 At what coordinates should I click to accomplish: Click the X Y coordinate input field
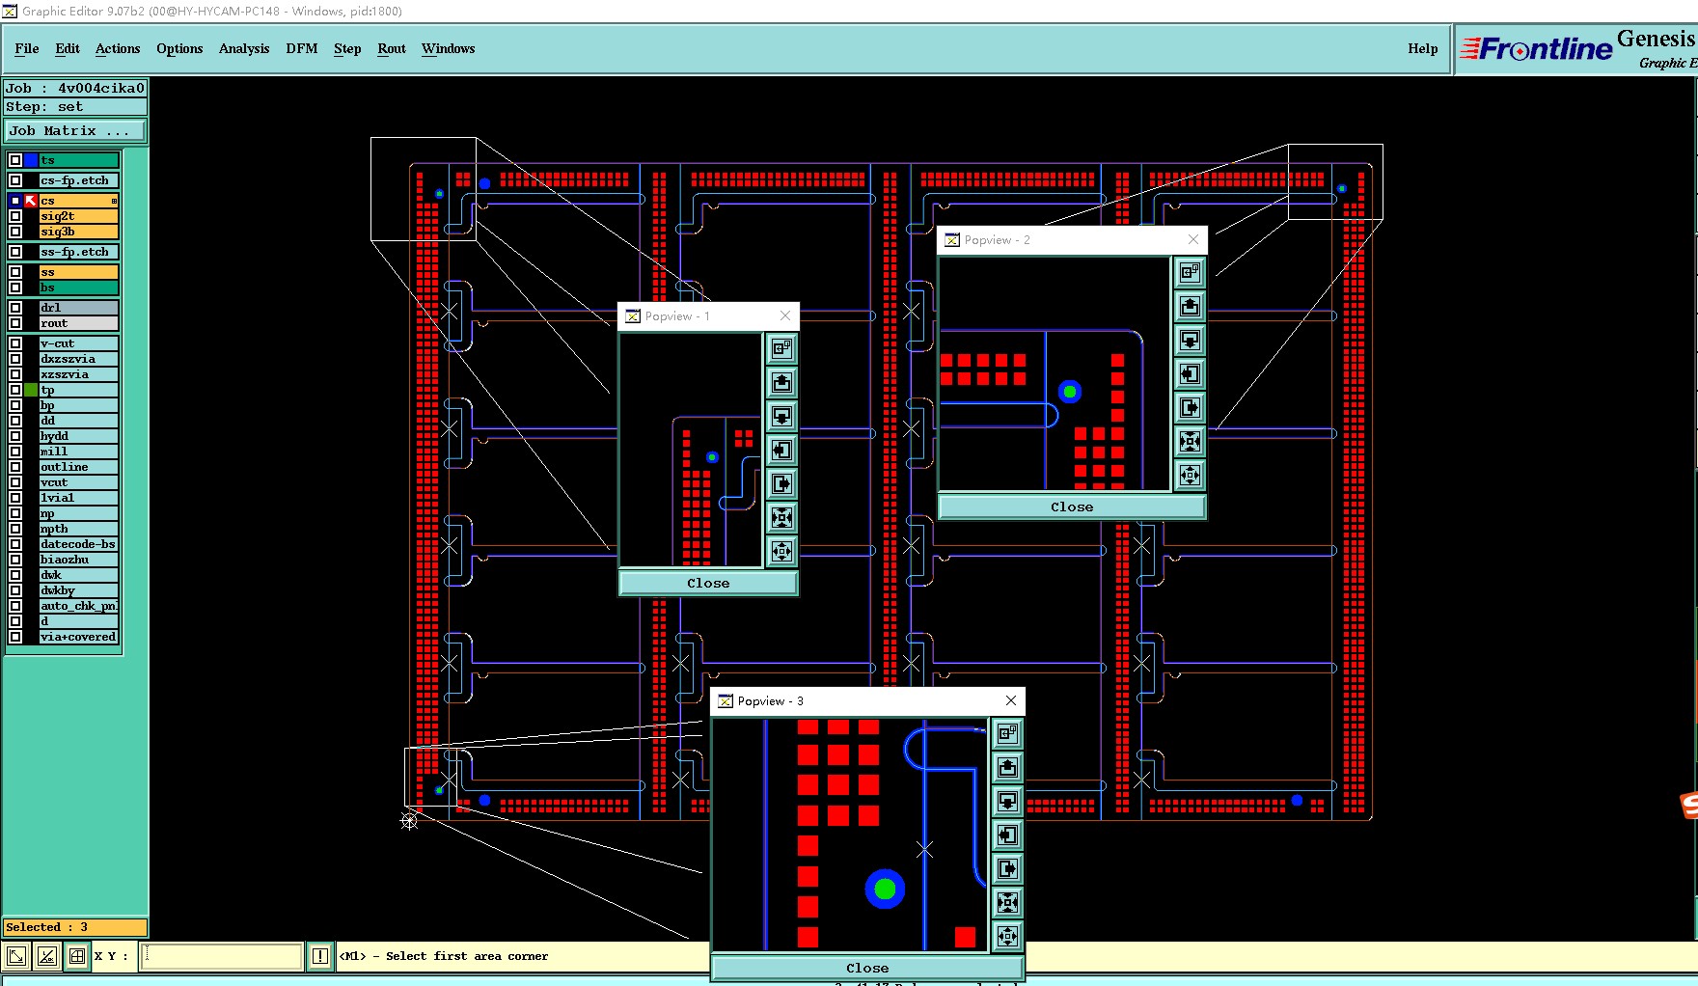(223, 956)
